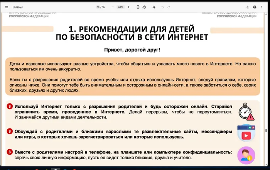Toggle the fit to page button
The height and width of the screenshot is (170, 270).
[138, 7]
